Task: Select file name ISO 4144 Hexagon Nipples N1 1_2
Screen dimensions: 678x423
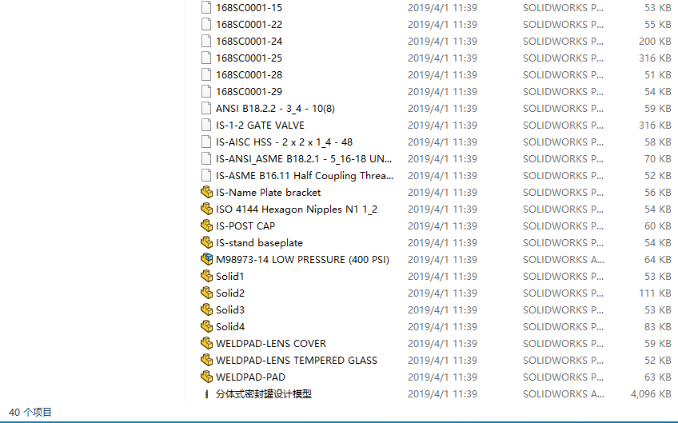Action: tap(297, 210)
